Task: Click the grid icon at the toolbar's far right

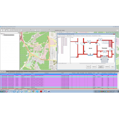Action: point(117,30)
